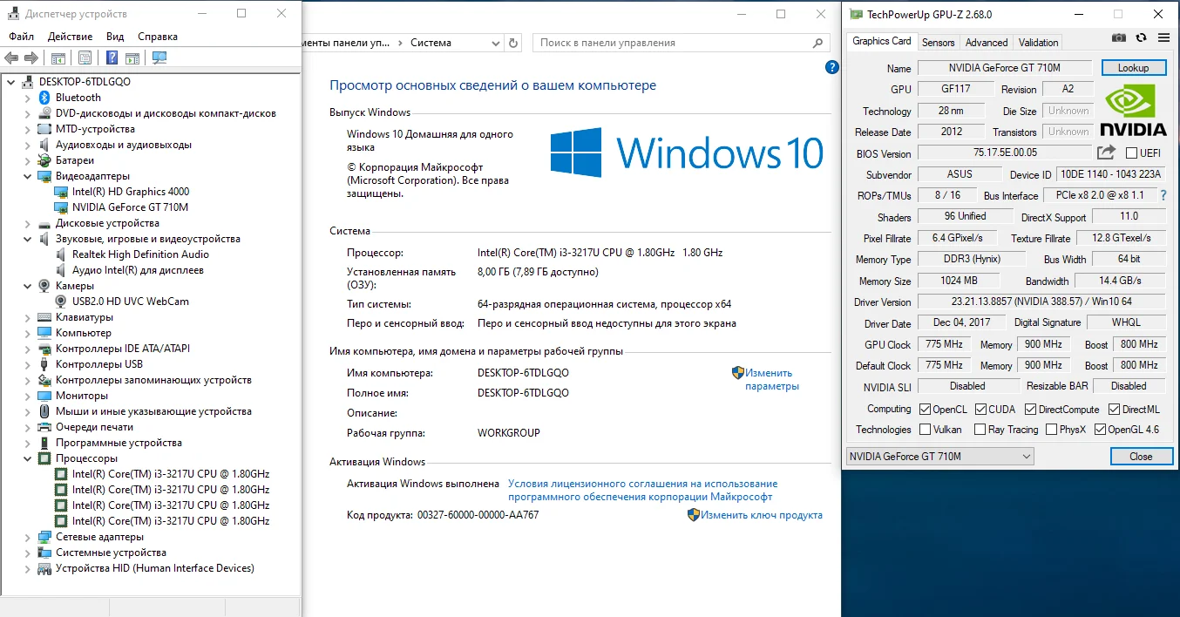Click NVIDIA GeForce GT 710M device icon

(61, 207)
